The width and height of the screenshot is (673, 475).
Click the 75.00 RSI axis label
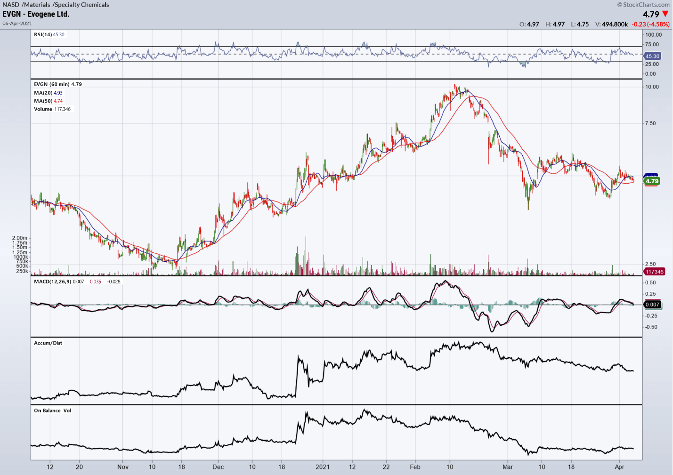(x=652, y=44)
